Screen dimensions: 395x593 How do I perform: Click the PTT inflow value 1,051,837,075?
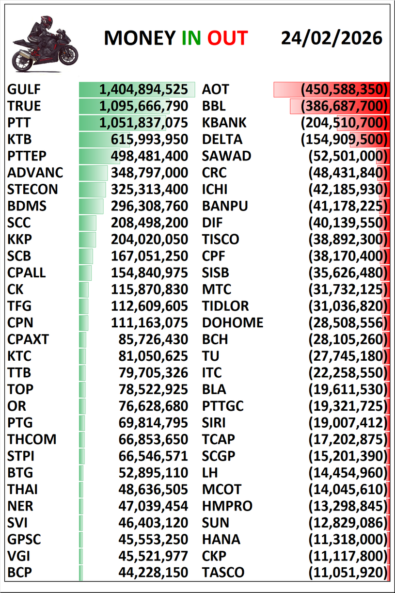143,123
